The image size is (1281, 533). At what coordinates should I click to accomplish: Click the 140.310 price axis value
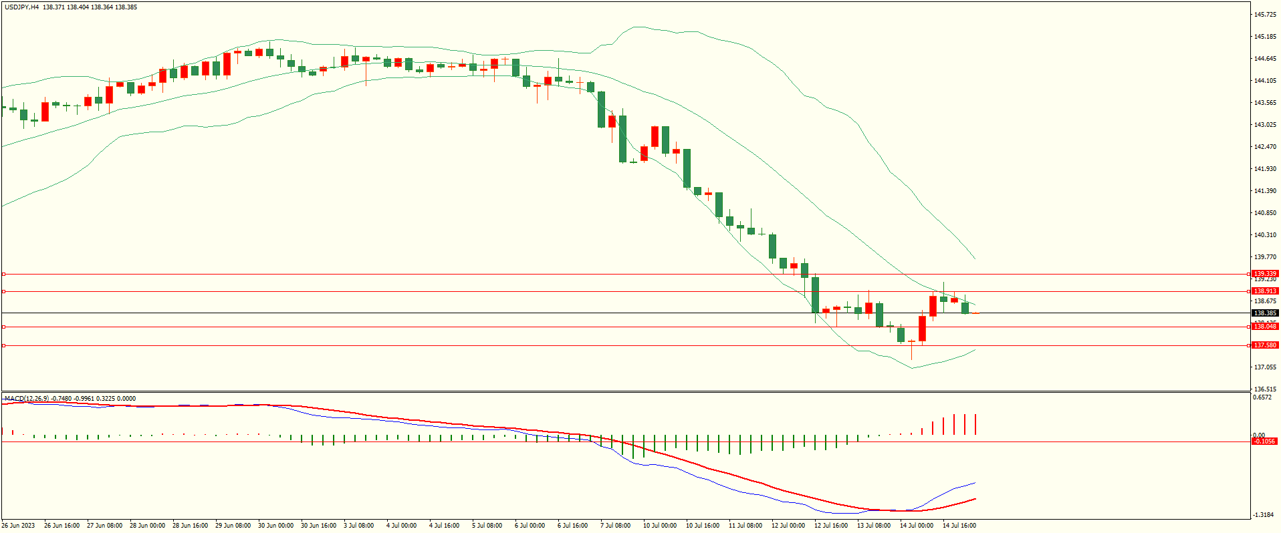(1266, 235)
